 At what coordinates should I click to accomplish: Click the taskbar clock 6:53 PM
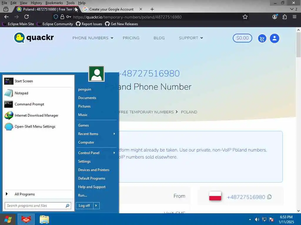[x=286, y=217]
